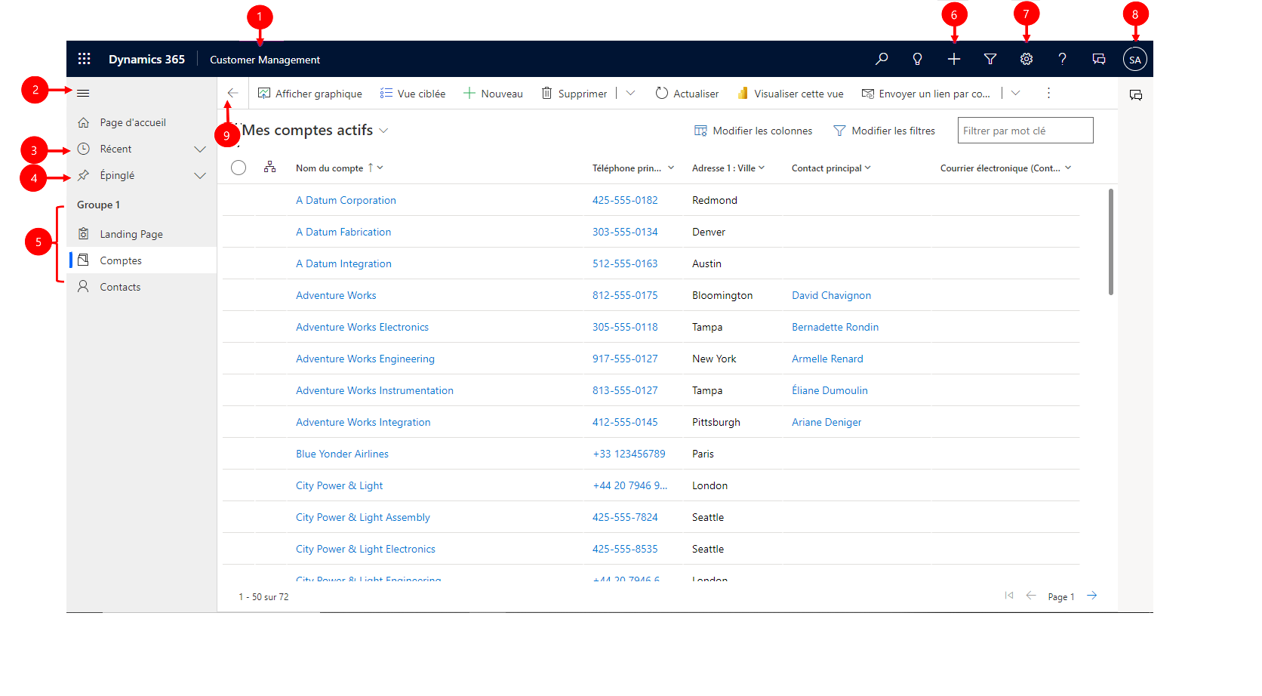Viewport: 1262px width, 696px height.
Task: Open the A Datum Corporation account
Action: click(346, 200)
